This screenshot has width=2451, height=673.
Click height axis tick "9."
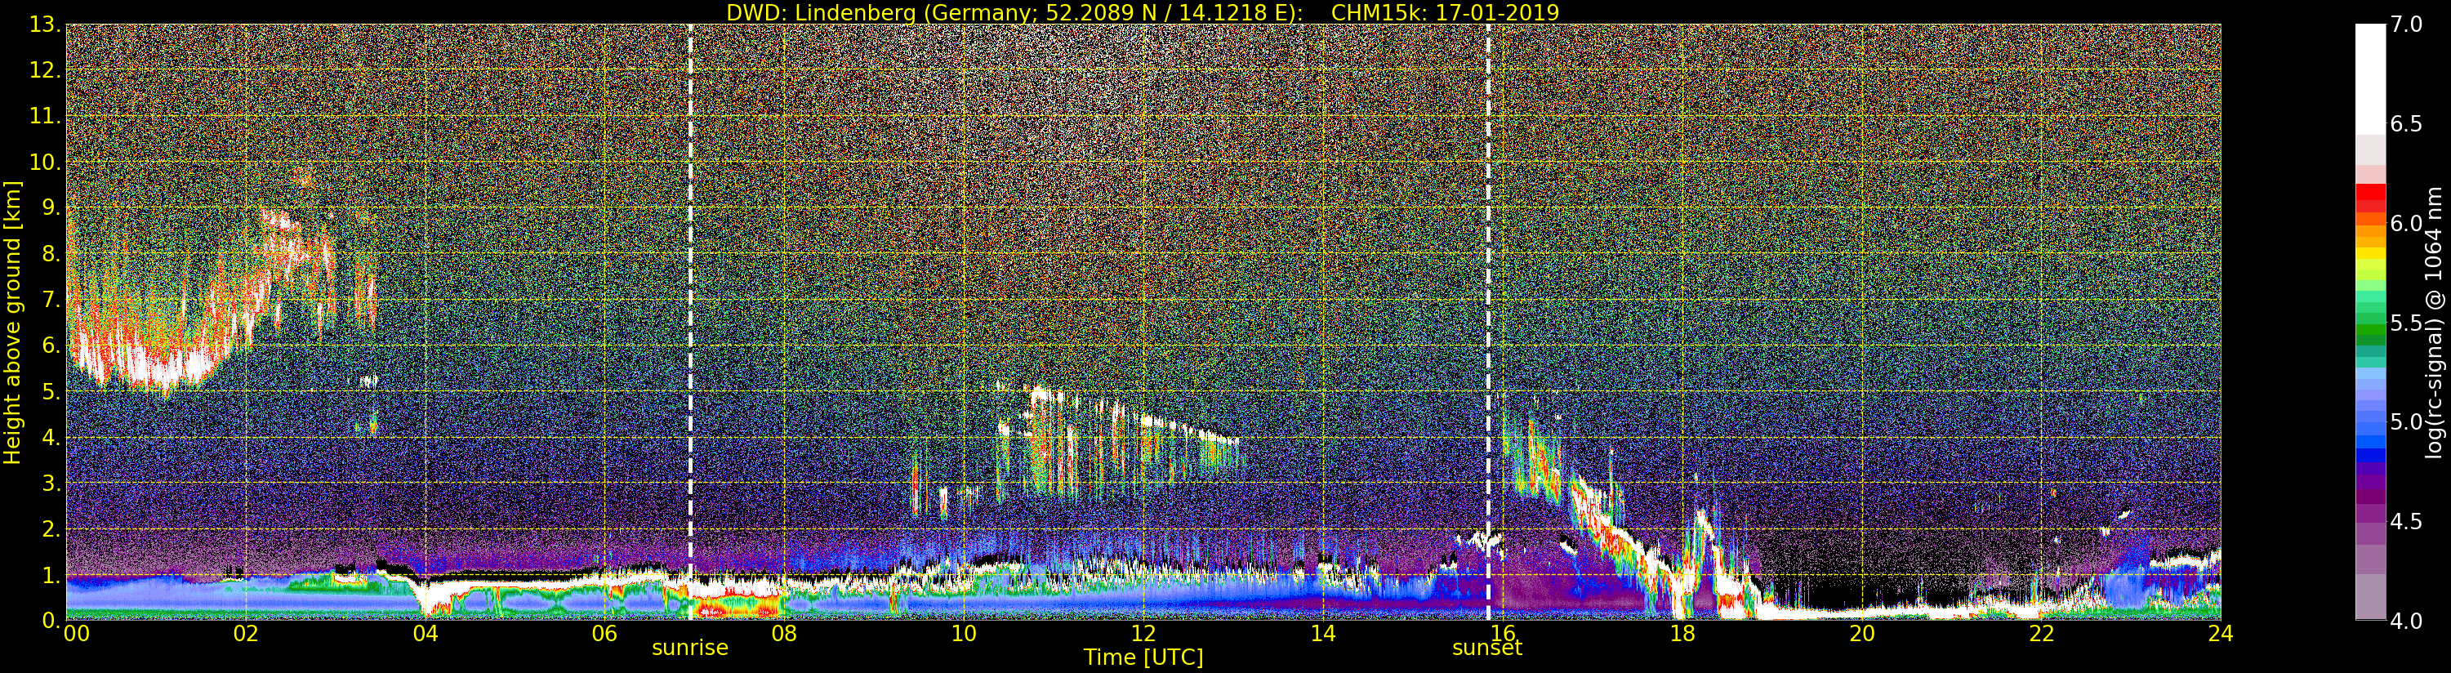pyautogui.click(x=51, y=207)
